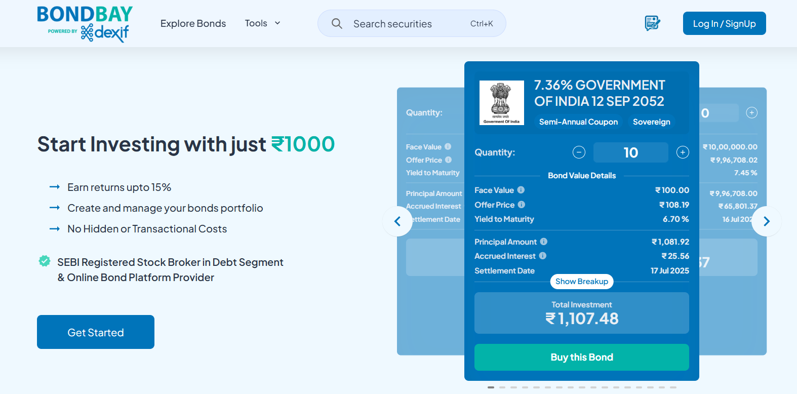The height and width of the screenshot is (394, 797).
Task: Expand the Tools dropdown menu
Action: coord(262,23)
